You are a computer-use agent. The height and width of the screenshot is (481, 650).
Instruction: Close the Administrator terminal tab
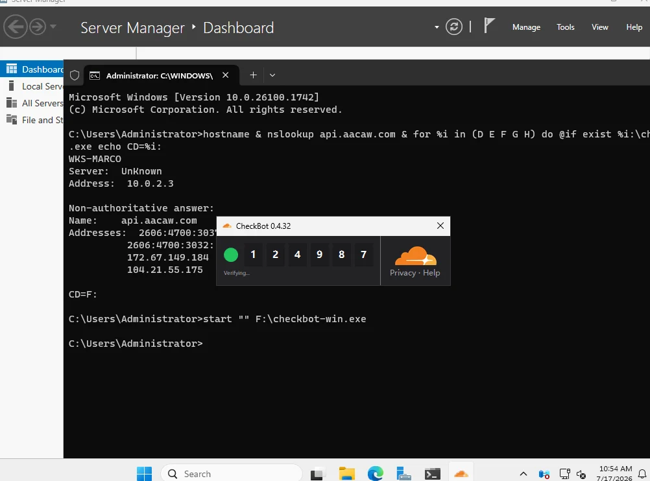pyautogui.click(x=226, y=75)
